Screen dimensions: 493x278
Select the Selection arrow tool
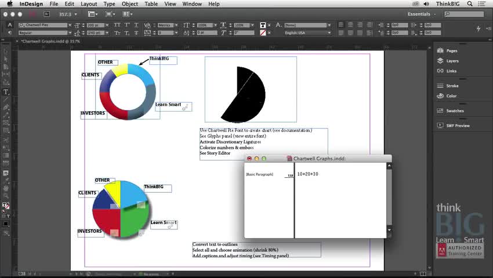[6, 51]
